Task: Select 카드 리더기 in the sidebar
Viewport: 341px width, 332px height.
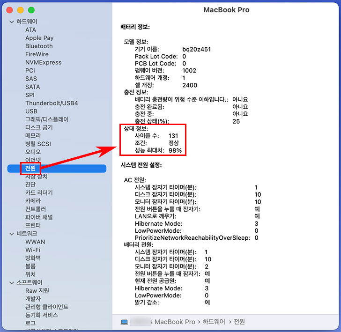Action: 39,193
